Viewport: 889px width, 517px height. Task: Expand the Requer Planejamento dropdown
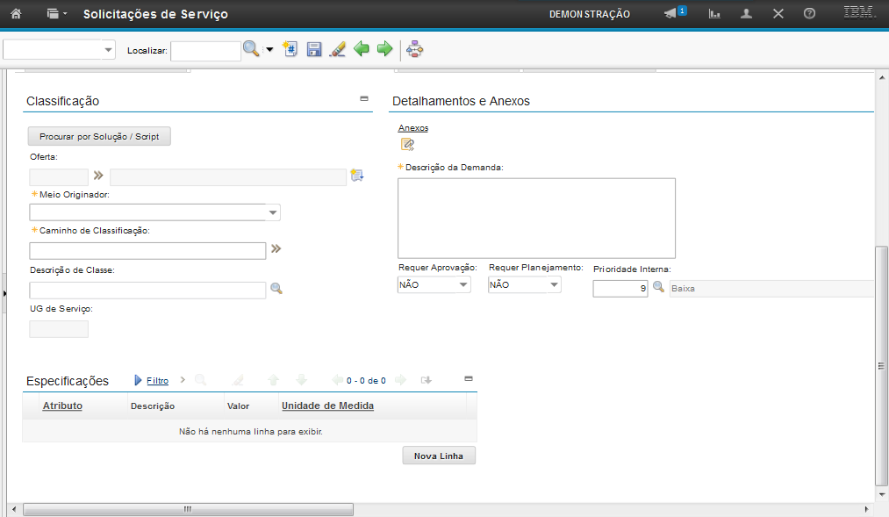pyautogui.click(x=553, y=285)
